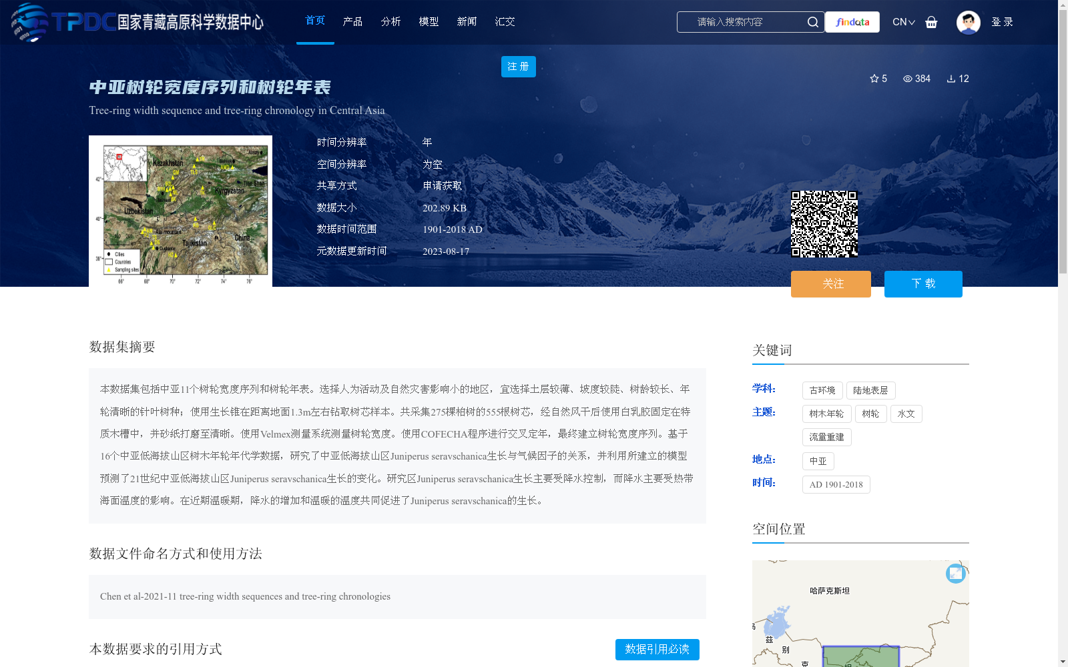Open the 模型 menu item

coord(429,22)
